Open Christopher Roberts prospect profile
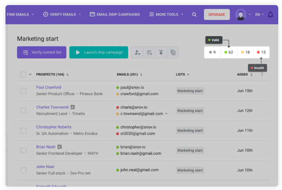 [x=54, y=127]
